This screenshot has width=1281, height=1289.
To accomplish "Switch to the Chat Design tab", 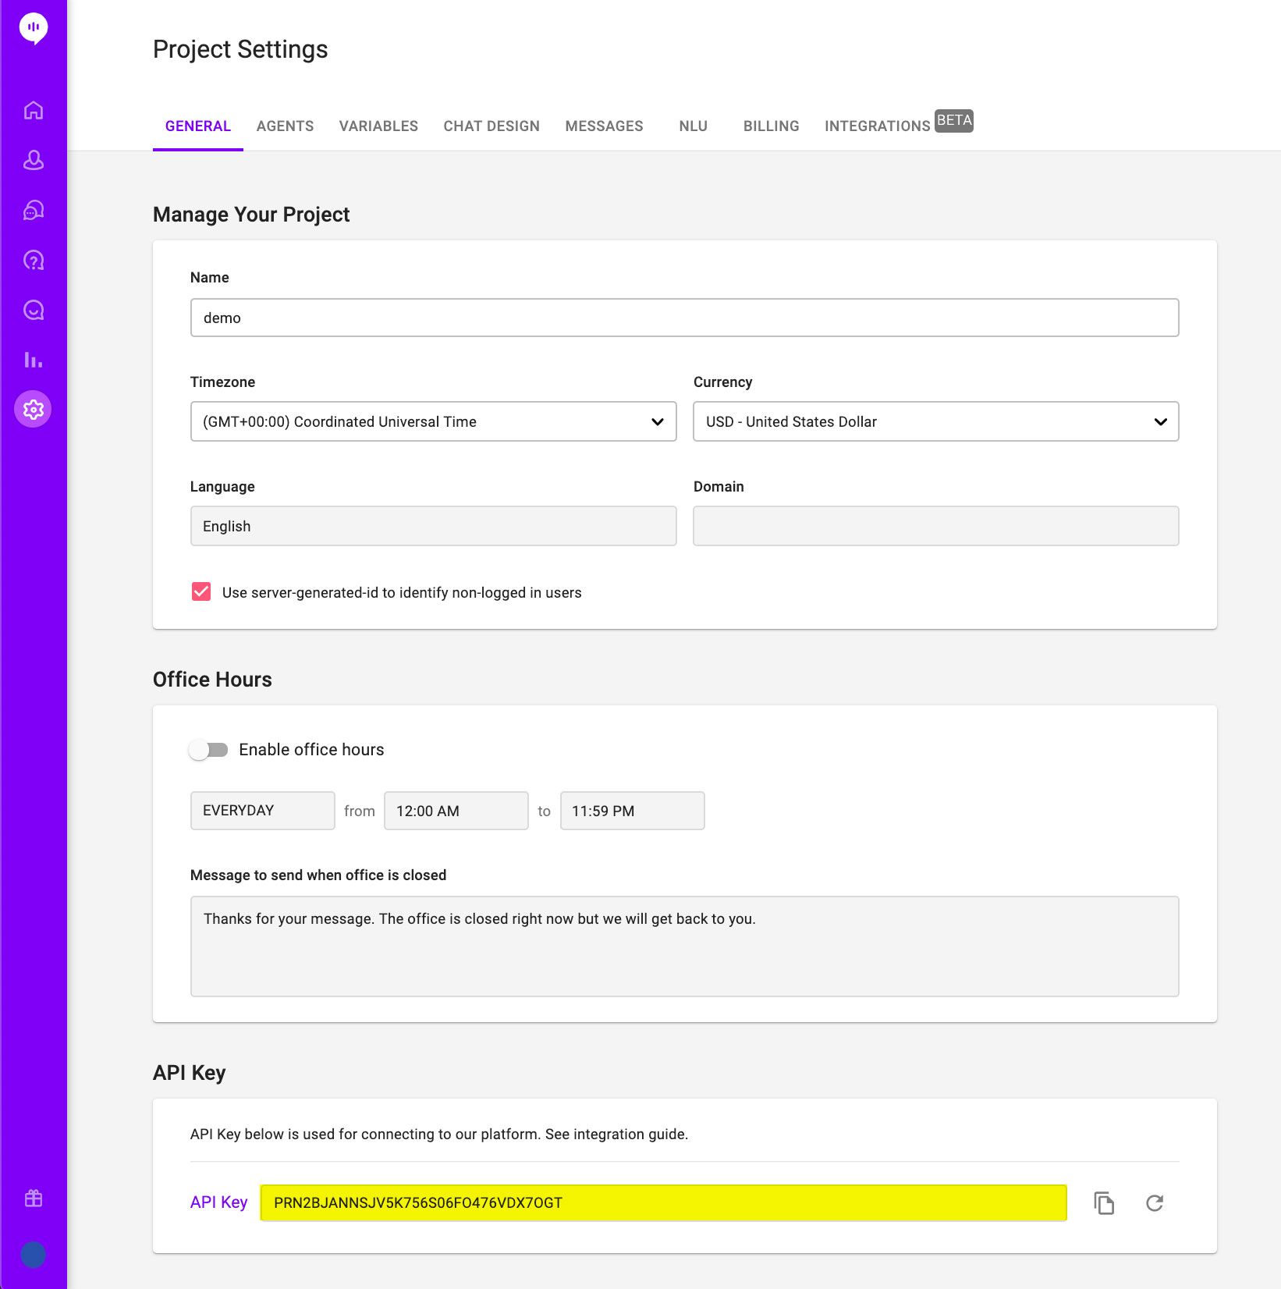I will (x=491, y=126).
